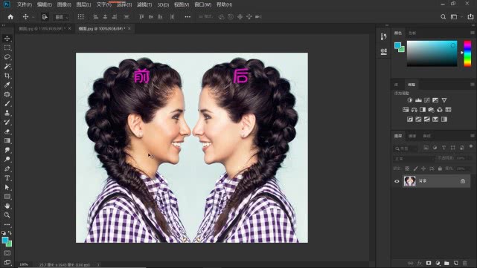Open the Move tool preset picker arrow

point(33,17)
